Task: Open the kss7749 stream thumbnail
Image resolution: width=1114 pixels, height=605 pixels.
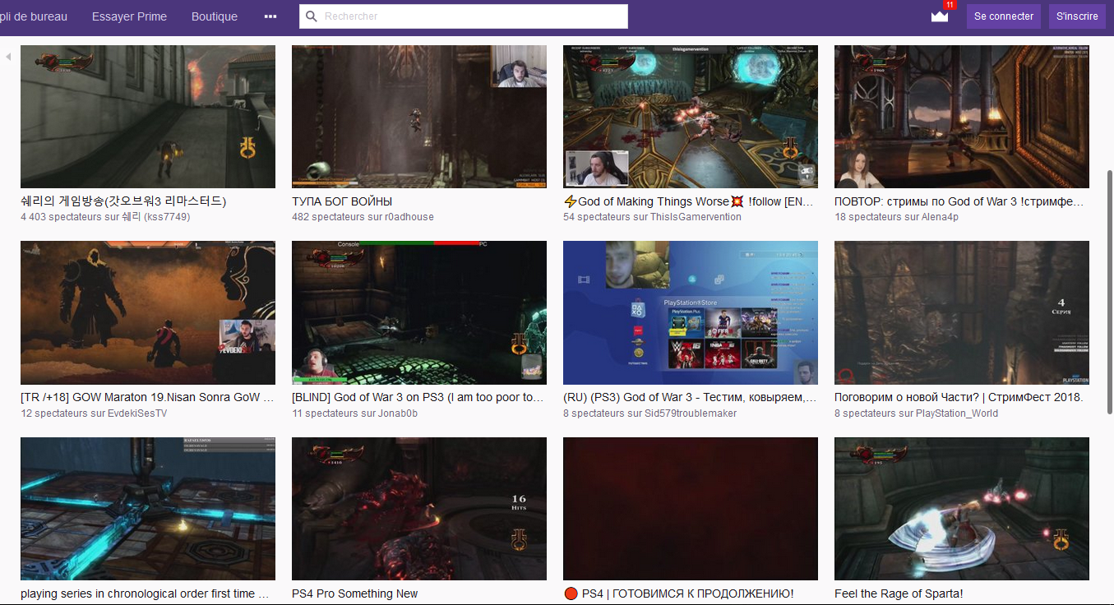Action: point(148,117)
